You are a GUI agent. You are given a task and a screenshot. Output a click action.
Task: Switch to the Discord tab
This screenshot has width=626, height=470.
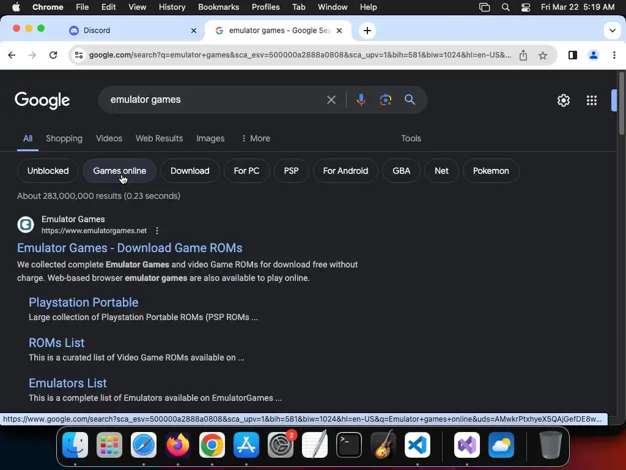134,31
